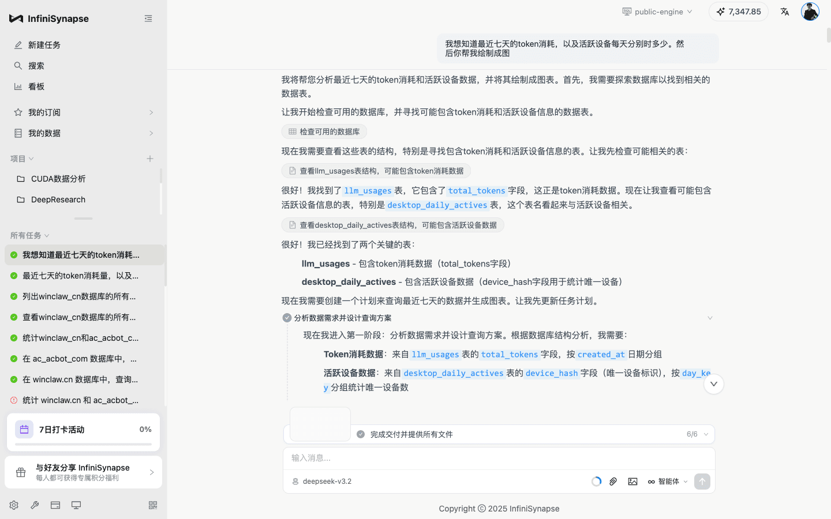Click the monitor desktop icon at sidebar bottom

click(76, 505)
